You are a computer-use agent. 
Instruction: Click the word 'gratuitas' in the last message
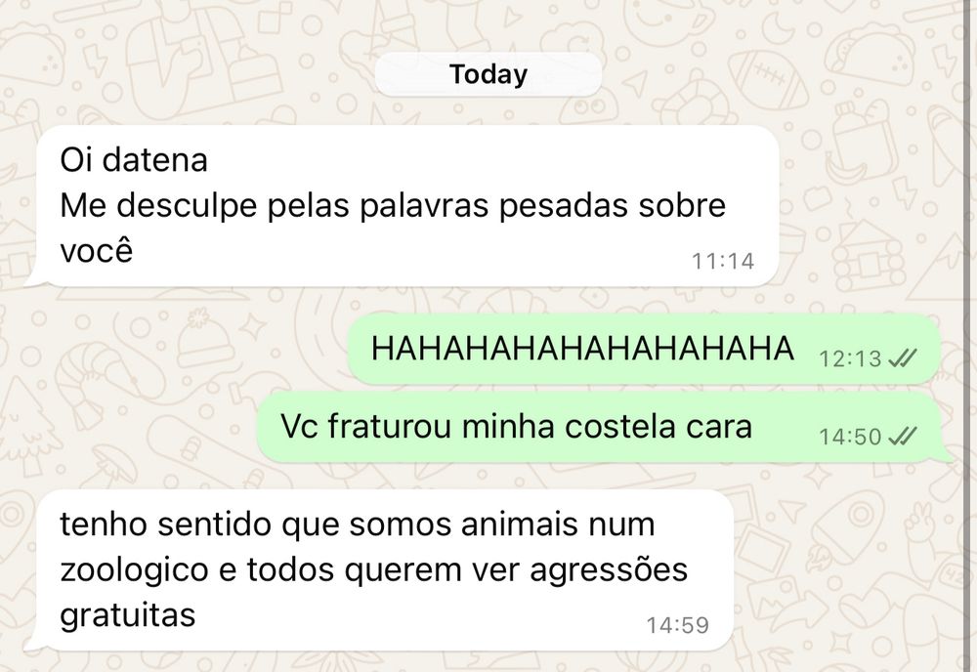click(128, 615)
